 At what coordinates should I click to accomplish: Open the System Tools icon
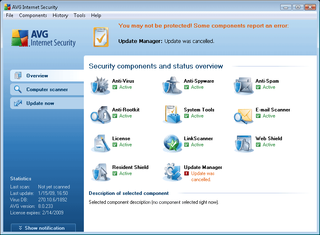tap(172, 114)
